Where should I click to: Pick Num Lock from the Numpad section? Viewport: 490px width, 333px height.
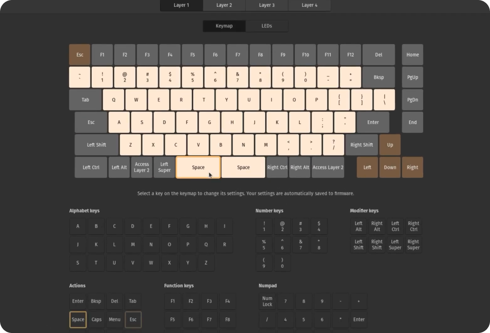point(267,301)
